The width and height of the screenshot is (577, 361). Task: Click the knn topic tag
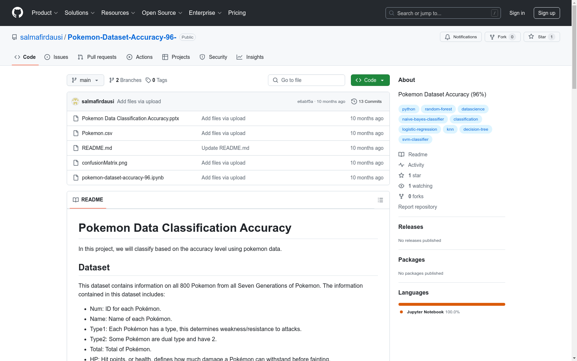450,129
